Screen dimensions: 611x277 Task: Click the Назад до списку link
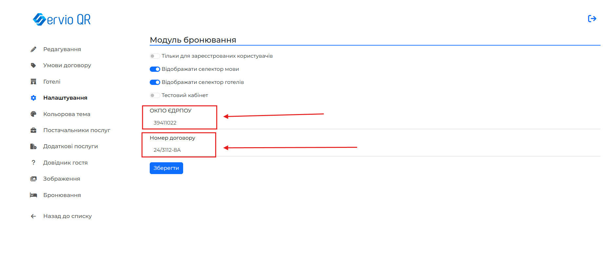pyautogui.click(x=67, y=216)
